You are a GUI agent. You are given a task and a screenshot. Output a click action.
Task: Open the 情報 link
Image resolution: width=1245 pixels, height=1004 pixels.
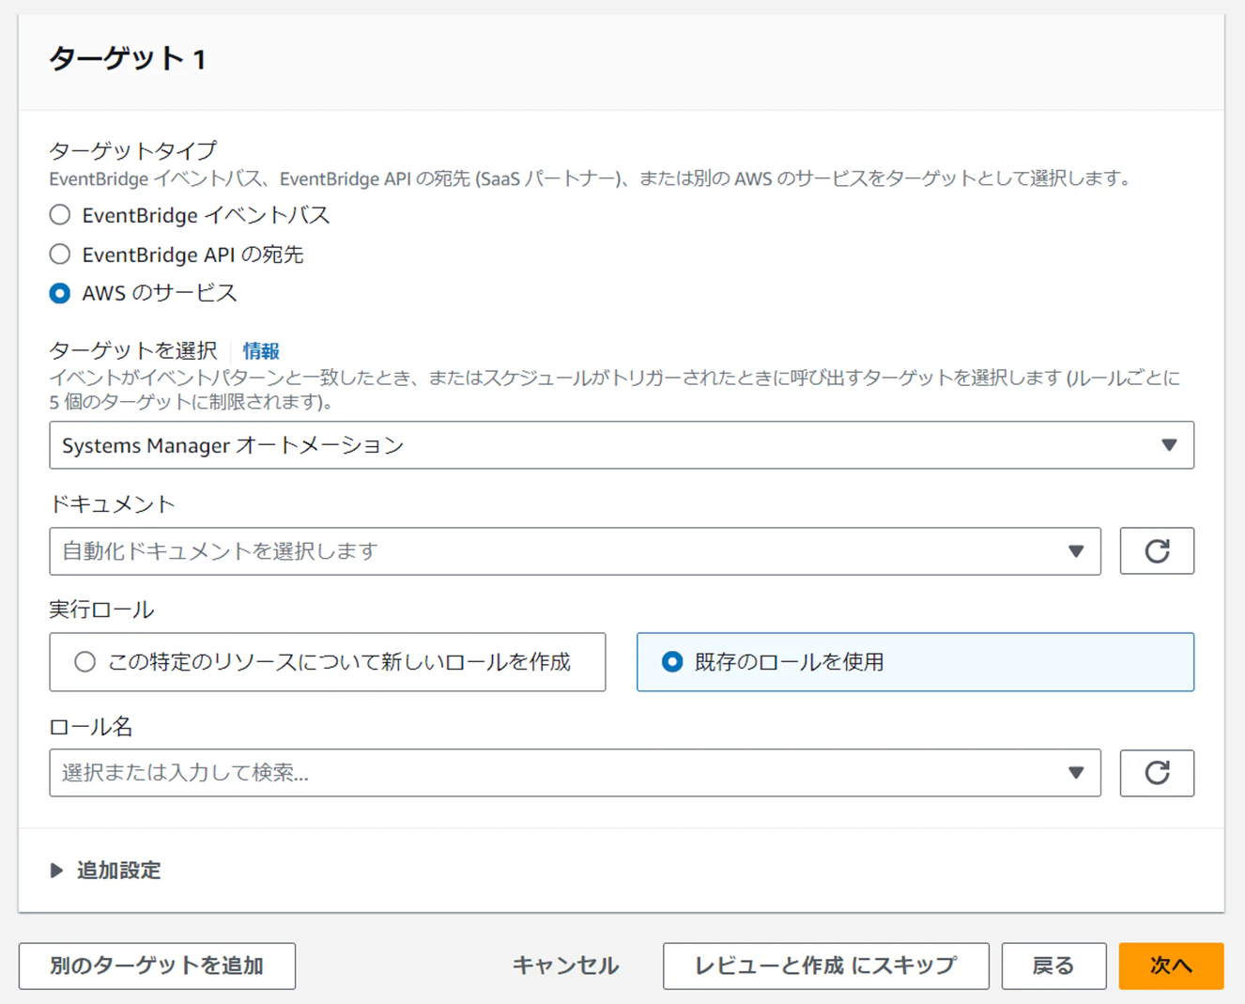pyautogui.click(x=261, y=351)
